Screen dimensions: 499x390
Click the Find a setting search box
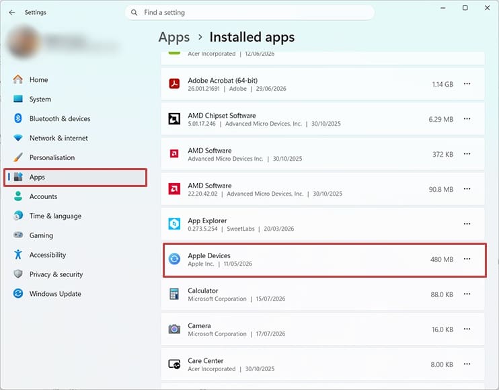(x=249, y=12)
